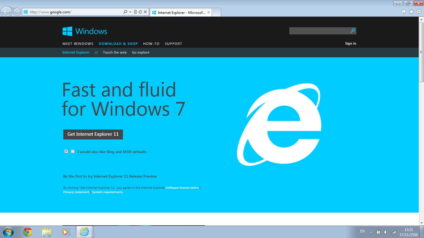Click the large Internet Explorer logo graphic
The image size is (424, 238).
[279, 124]
